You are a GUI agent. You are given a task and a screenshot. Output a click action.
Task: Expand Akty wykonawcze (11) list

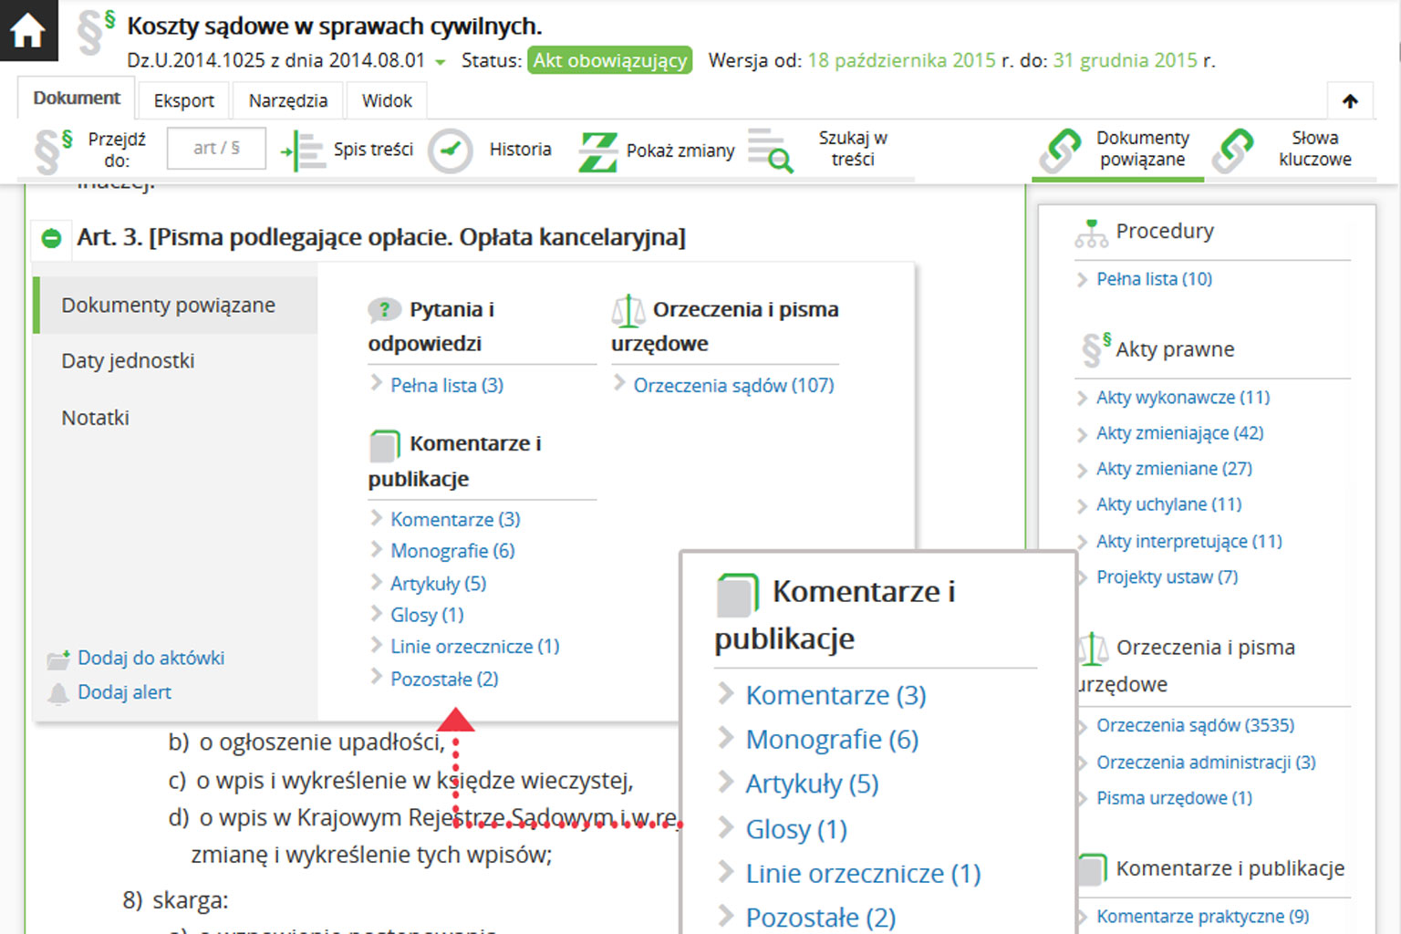coord(1182,398)
